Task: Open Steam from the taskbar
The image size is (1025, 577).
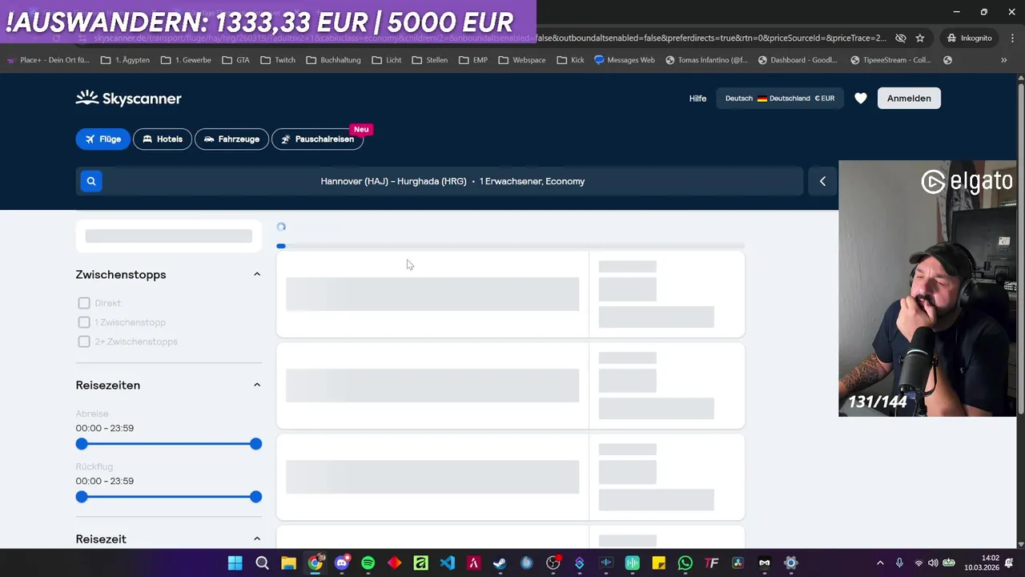Action: (500, 563)
